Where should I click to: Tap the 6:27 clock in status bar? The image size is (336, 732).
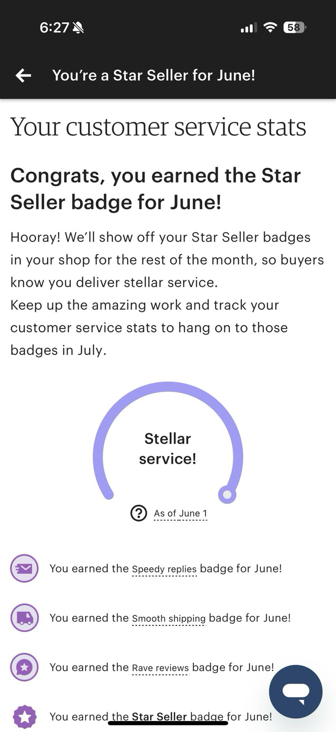click(x=54, y=28)
